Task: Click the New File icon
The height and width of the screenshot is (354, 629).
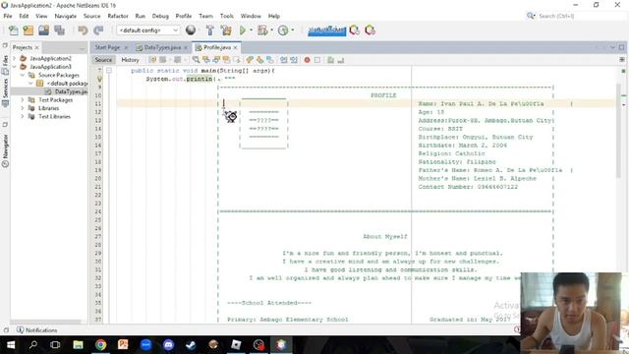Action: pos(13,30)
